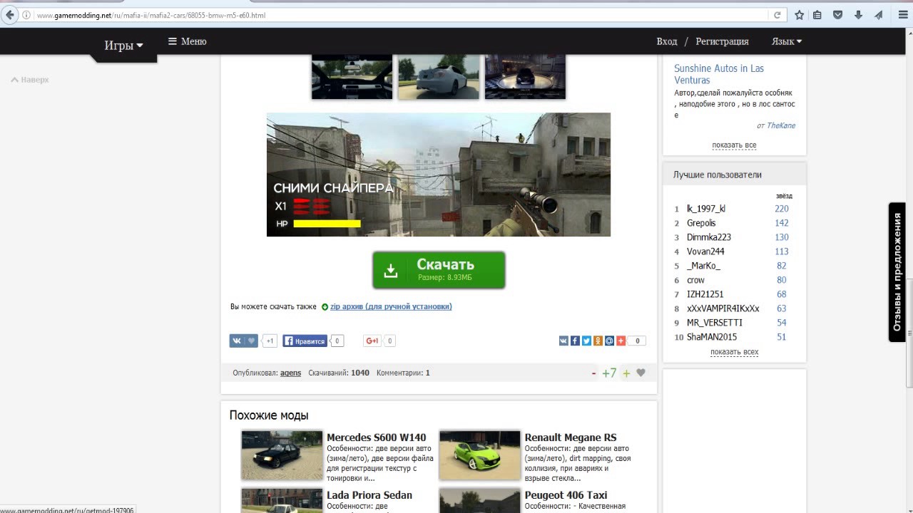Viewport: 913px width, 513px height.
Task: Open user crow profile
Action: 695,280
